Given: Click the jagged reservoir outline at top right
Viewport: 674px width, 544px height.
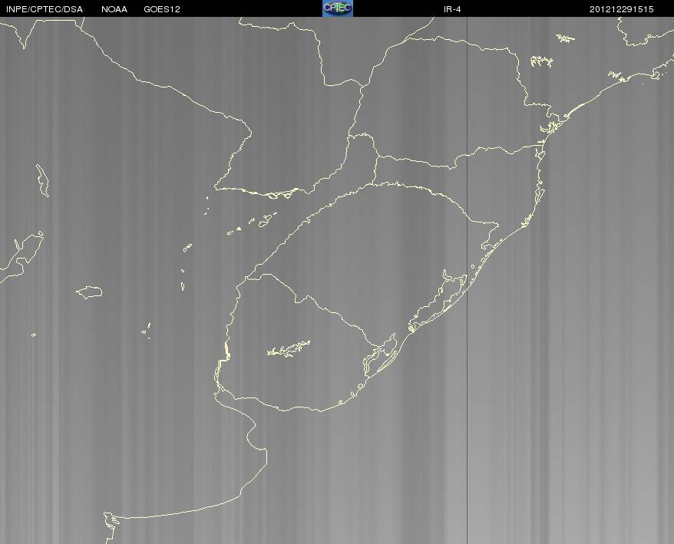Looking at the screenshot, I should 541,61.
